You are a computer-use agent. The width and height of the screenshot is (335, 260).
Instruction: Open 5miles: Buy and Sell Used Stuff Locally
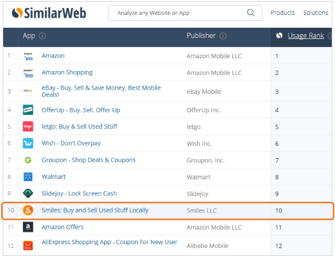[x=95, y=210]
